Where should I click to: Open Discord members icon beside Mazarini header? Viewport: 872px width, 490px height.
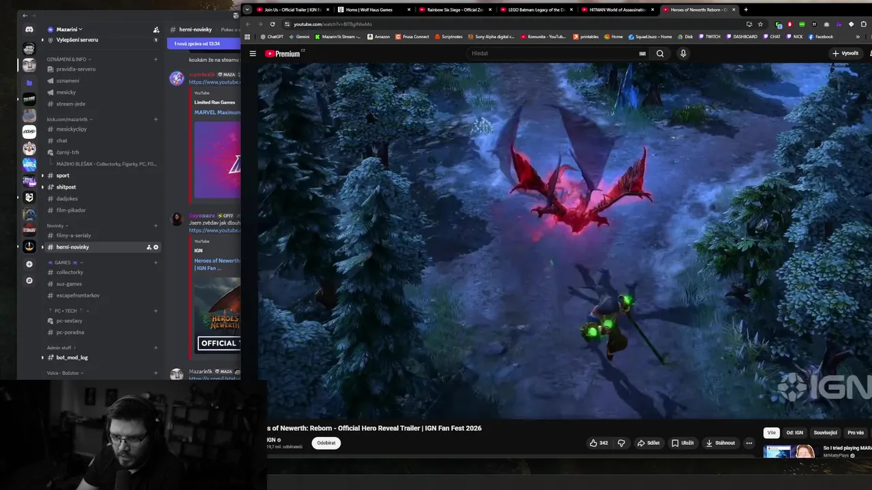[x=156, y=29]
